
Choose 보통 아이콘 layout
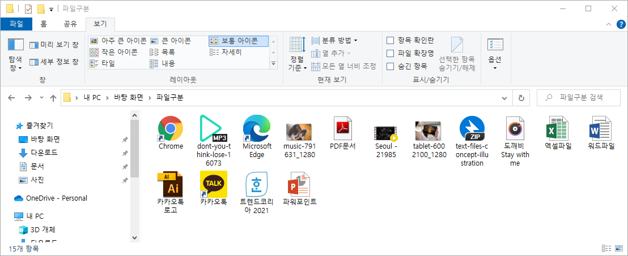coord(238,41)
